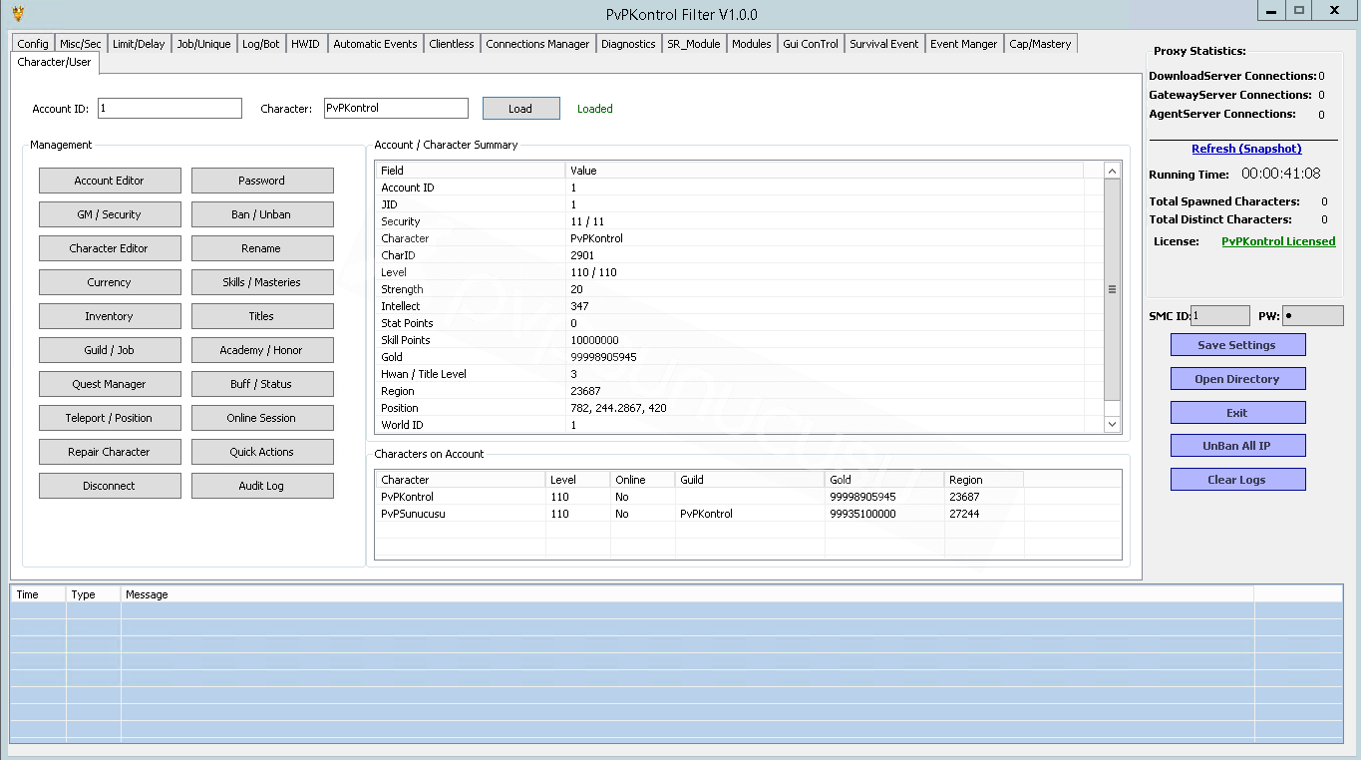Select the Connections Manager tab
Viewport: 1361px width, 760px height.
[x=537, y=44]
